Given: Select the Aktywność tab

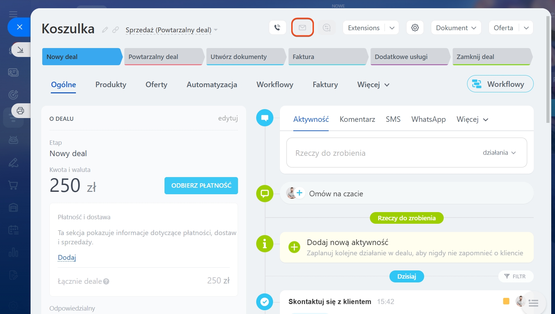Looking at the screenshot, I should [311, 119].
